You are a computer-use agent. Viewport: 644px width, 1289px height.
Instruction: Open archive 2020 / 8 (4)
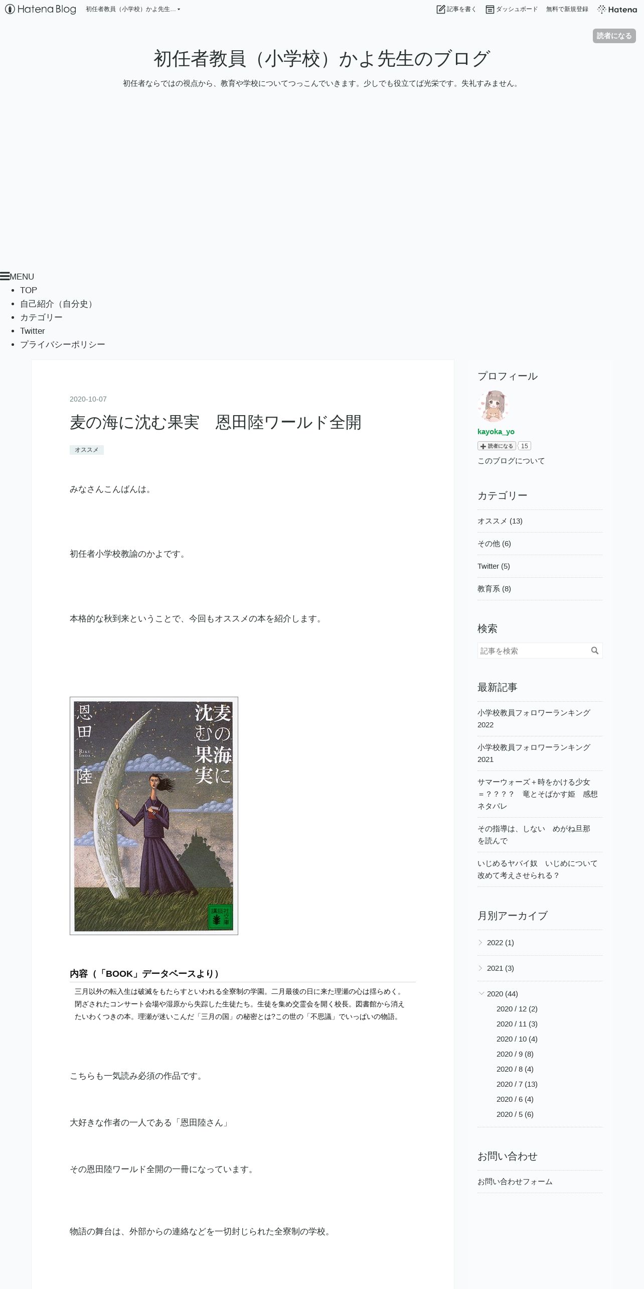[515, 1069]
